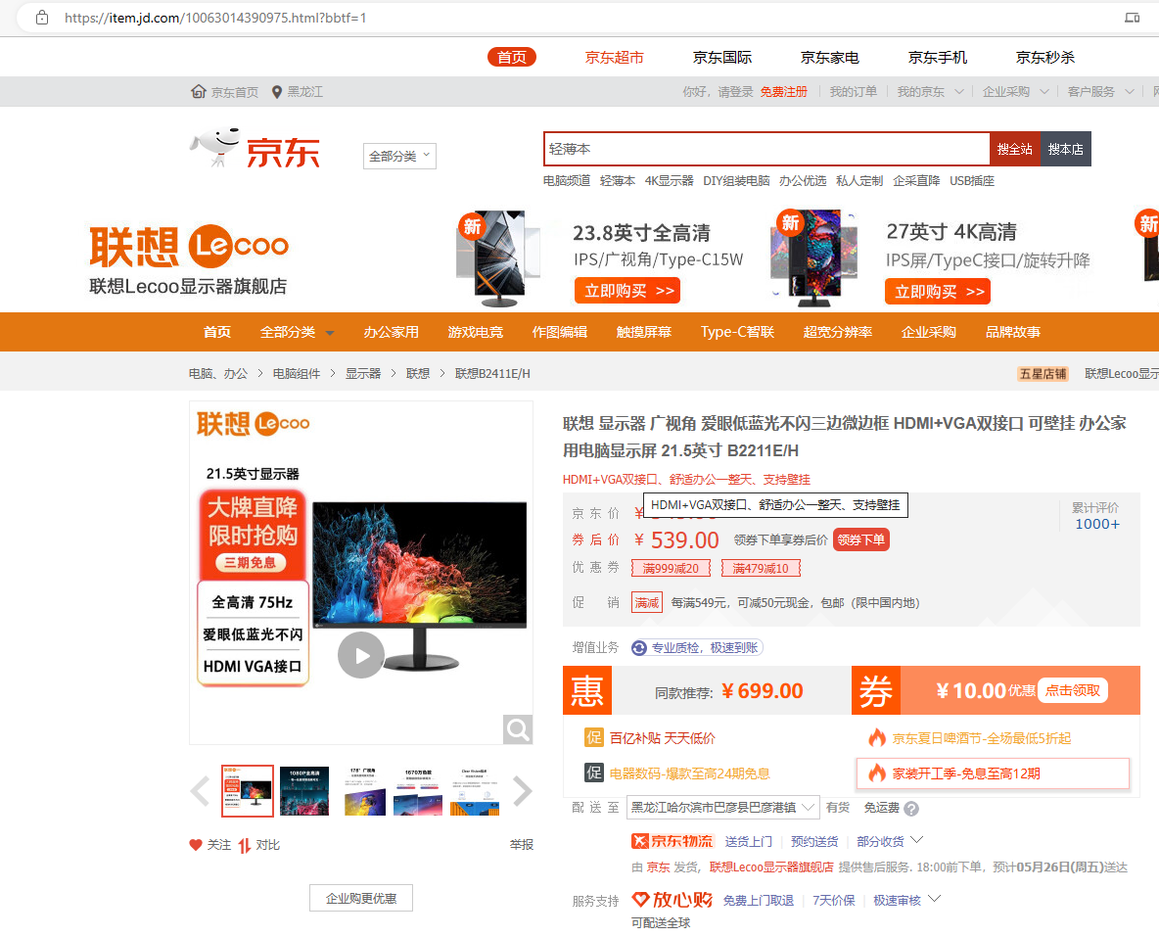Viewport: 1159px width, 937px height.
Task: Click the search input field
Action: coord(766,149)
